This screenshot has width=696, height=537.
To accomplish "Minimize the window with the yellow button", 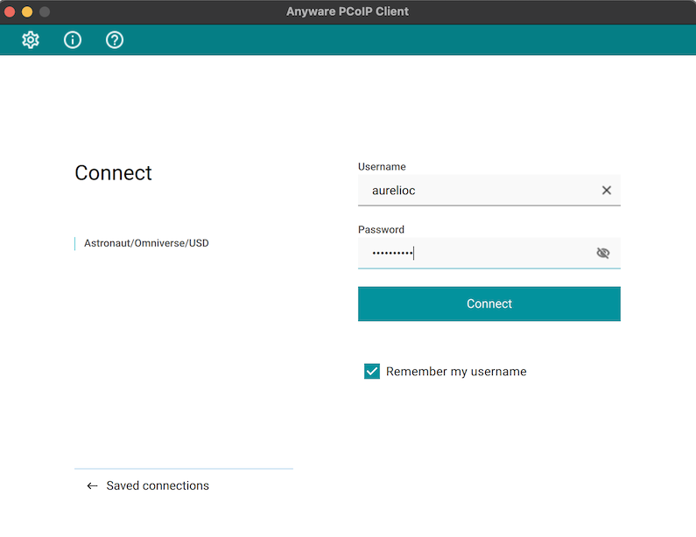I will click(x=27, y=11).
